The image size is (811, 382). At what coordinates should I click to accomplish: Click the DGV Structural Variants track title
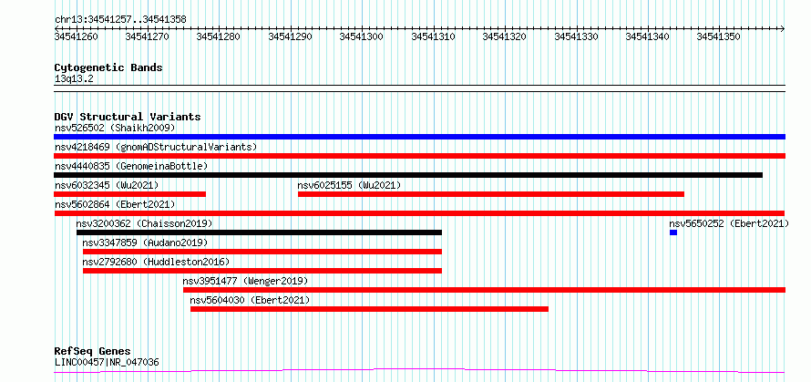(x=128, y=117)
